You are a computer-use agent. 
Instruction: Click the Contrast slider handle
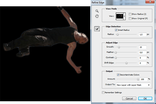(x=116, y=58)
